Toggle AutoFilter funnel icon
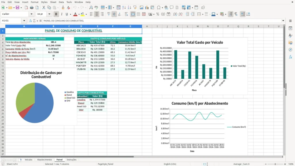The height and width of the screenshot is (166, 295). pyautogui.click(x=135, y=7)
